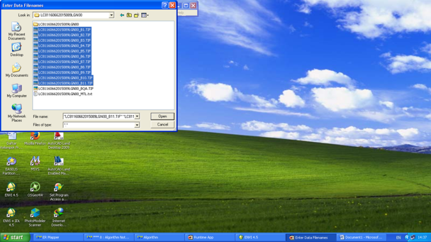Switch to Runtime App taskbar button
The image size is (431, 242).
(x=210, y=237)
